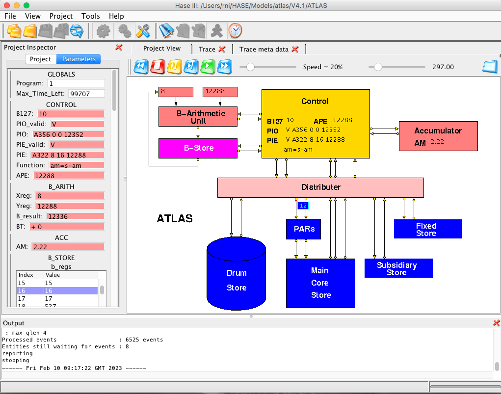Click the B-Arithmetic Unit block
This screenshot has width=501, height=394.
(x=198, y=117)
